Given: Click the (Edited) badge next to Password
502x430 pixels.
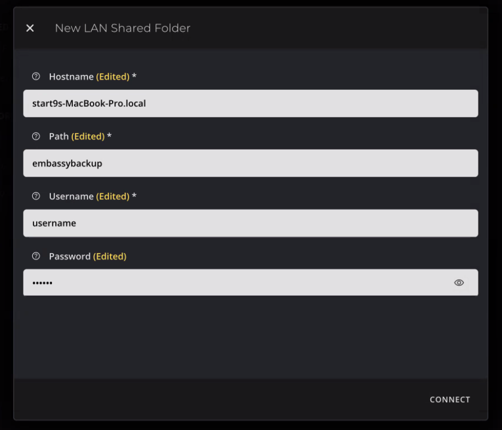Looking at the screenshot, I should coord(109,256).
